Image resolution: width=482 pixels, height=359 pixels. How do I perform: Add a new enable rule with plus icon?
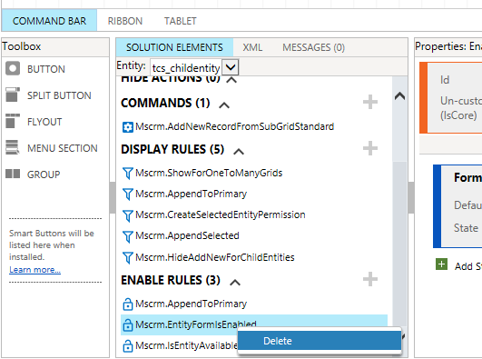click(x=370, y=279)
